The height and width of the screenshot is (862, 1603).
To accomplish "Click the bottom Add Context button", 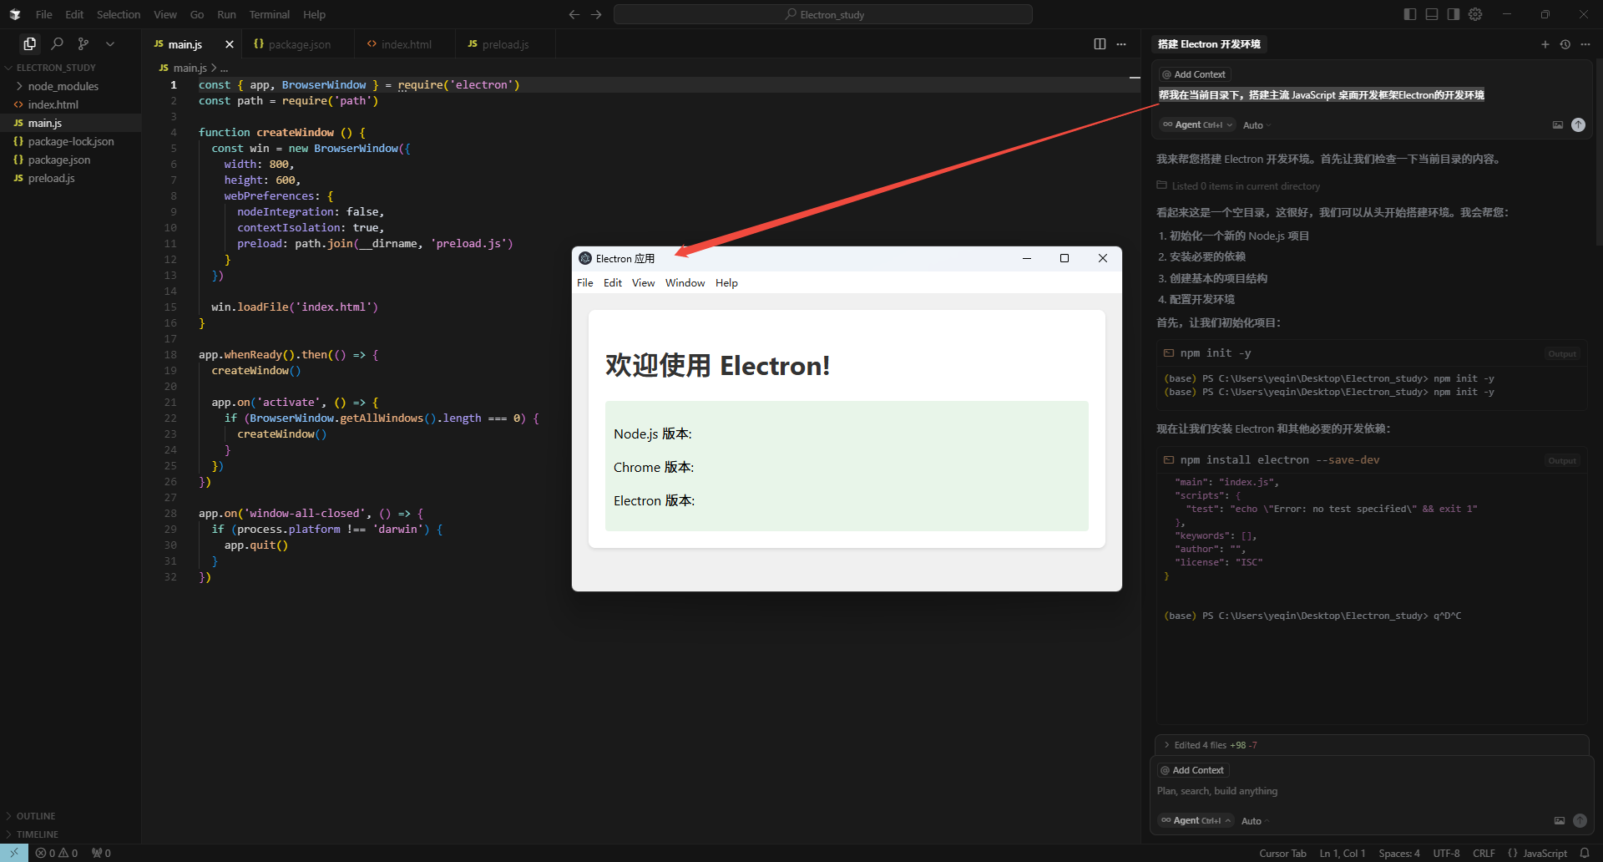I will (1193, 770).
